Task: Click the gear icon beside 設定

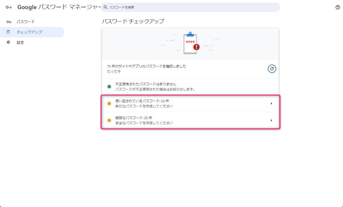Action: coord(9,42)
